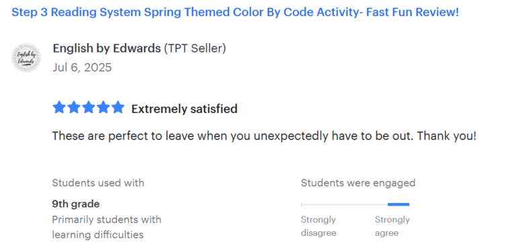Click the Strongly disagree label

318,226
